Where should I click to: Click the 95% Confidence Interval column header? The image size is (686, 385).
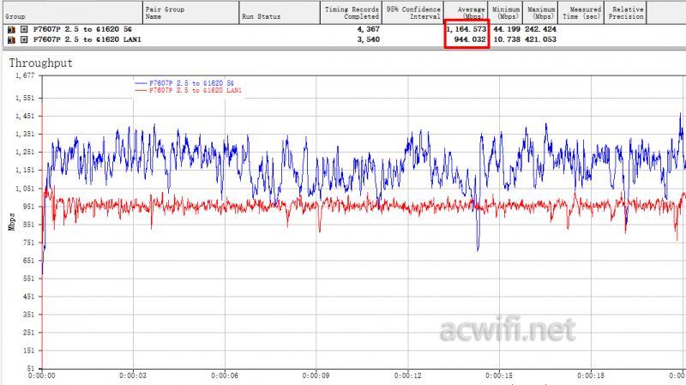pos(412,13)
